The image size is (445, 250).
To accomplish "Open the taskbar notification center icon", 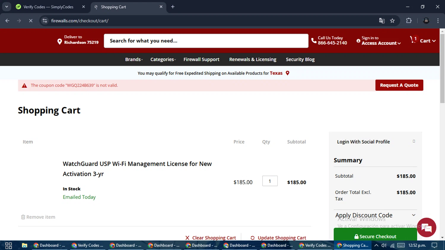I will [x=434, y=246].
